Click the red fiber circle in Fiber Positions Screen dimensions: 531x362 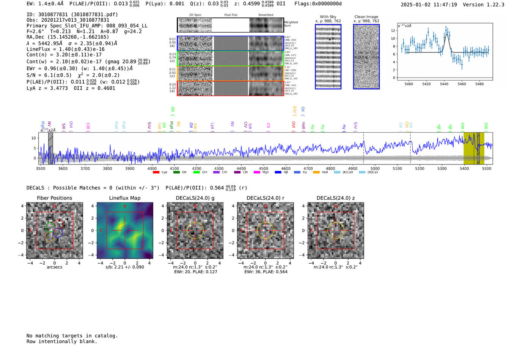click(x=58, y=224)
